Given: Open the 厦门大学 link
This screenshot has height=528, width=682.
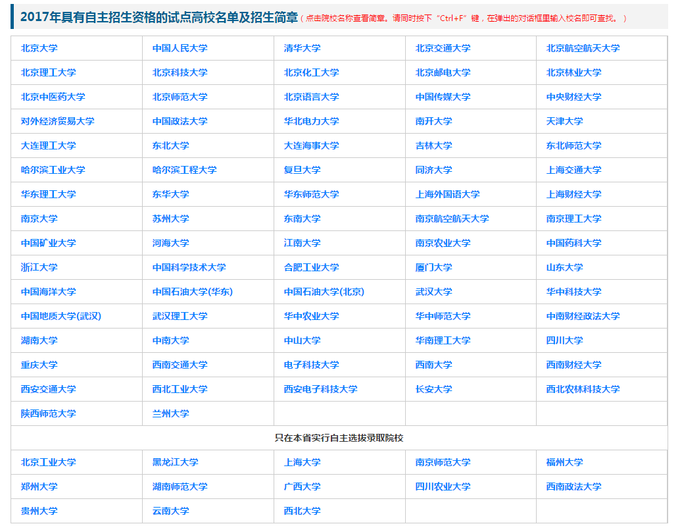Looking at the screenshot, I should tap(433, 268).
